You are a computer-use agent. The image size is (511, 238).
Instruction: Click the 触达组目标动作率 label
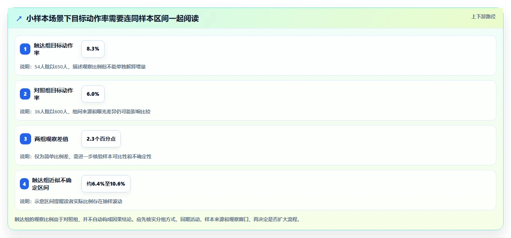54,49
